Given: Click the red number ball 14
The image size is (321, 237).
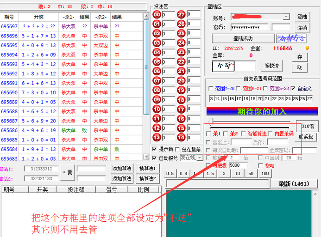Looking at the screenshot, I should pos(181,137).
